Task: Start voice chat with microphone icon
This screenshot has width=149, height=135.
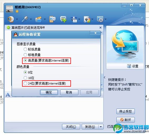Action: coord(25,19)
